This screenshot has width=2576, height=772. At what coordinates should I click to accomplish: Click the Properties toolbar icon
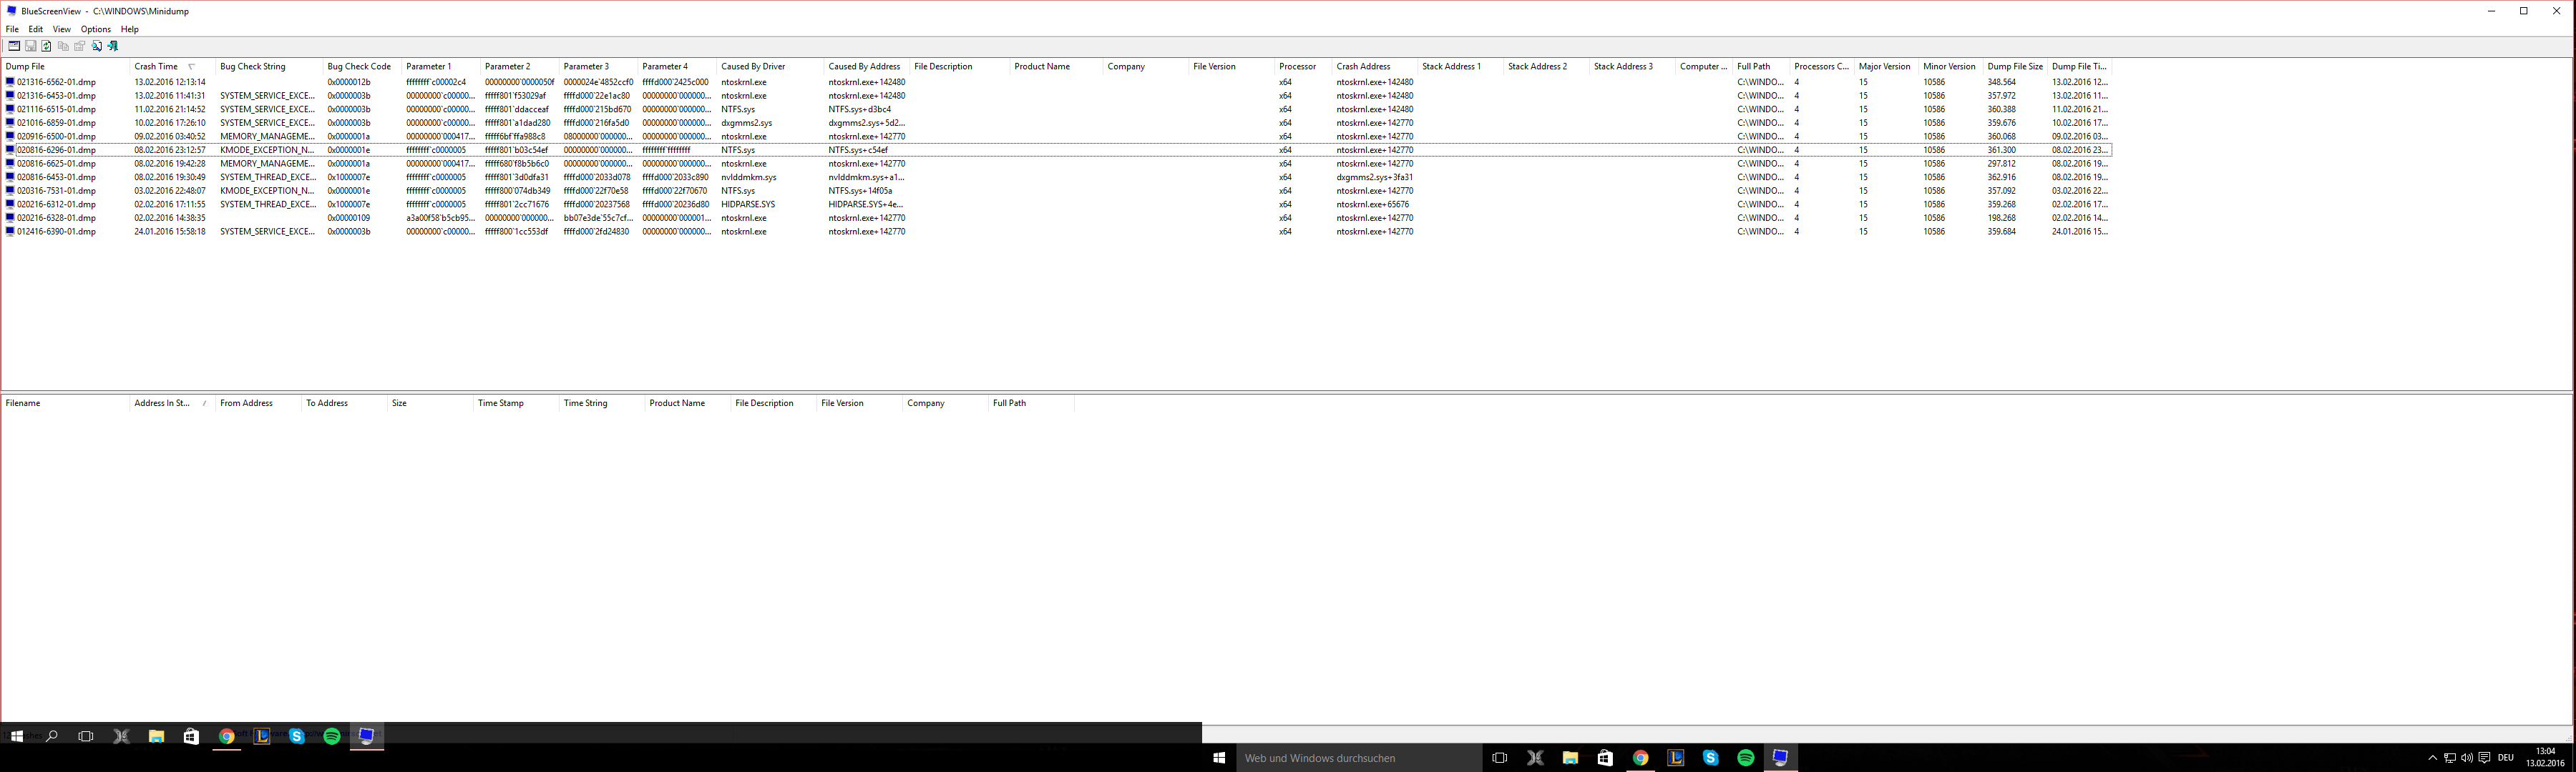[x=80, y=46]
